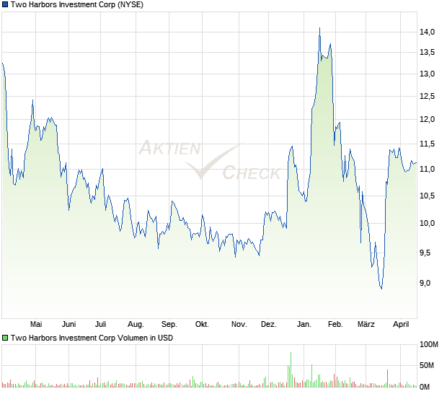
Task: Click the 'Mai' month label
Action: (36, 324)
